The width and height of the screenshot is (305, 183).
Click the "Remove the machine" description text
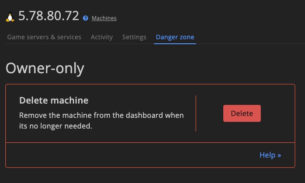coord(101,121)
